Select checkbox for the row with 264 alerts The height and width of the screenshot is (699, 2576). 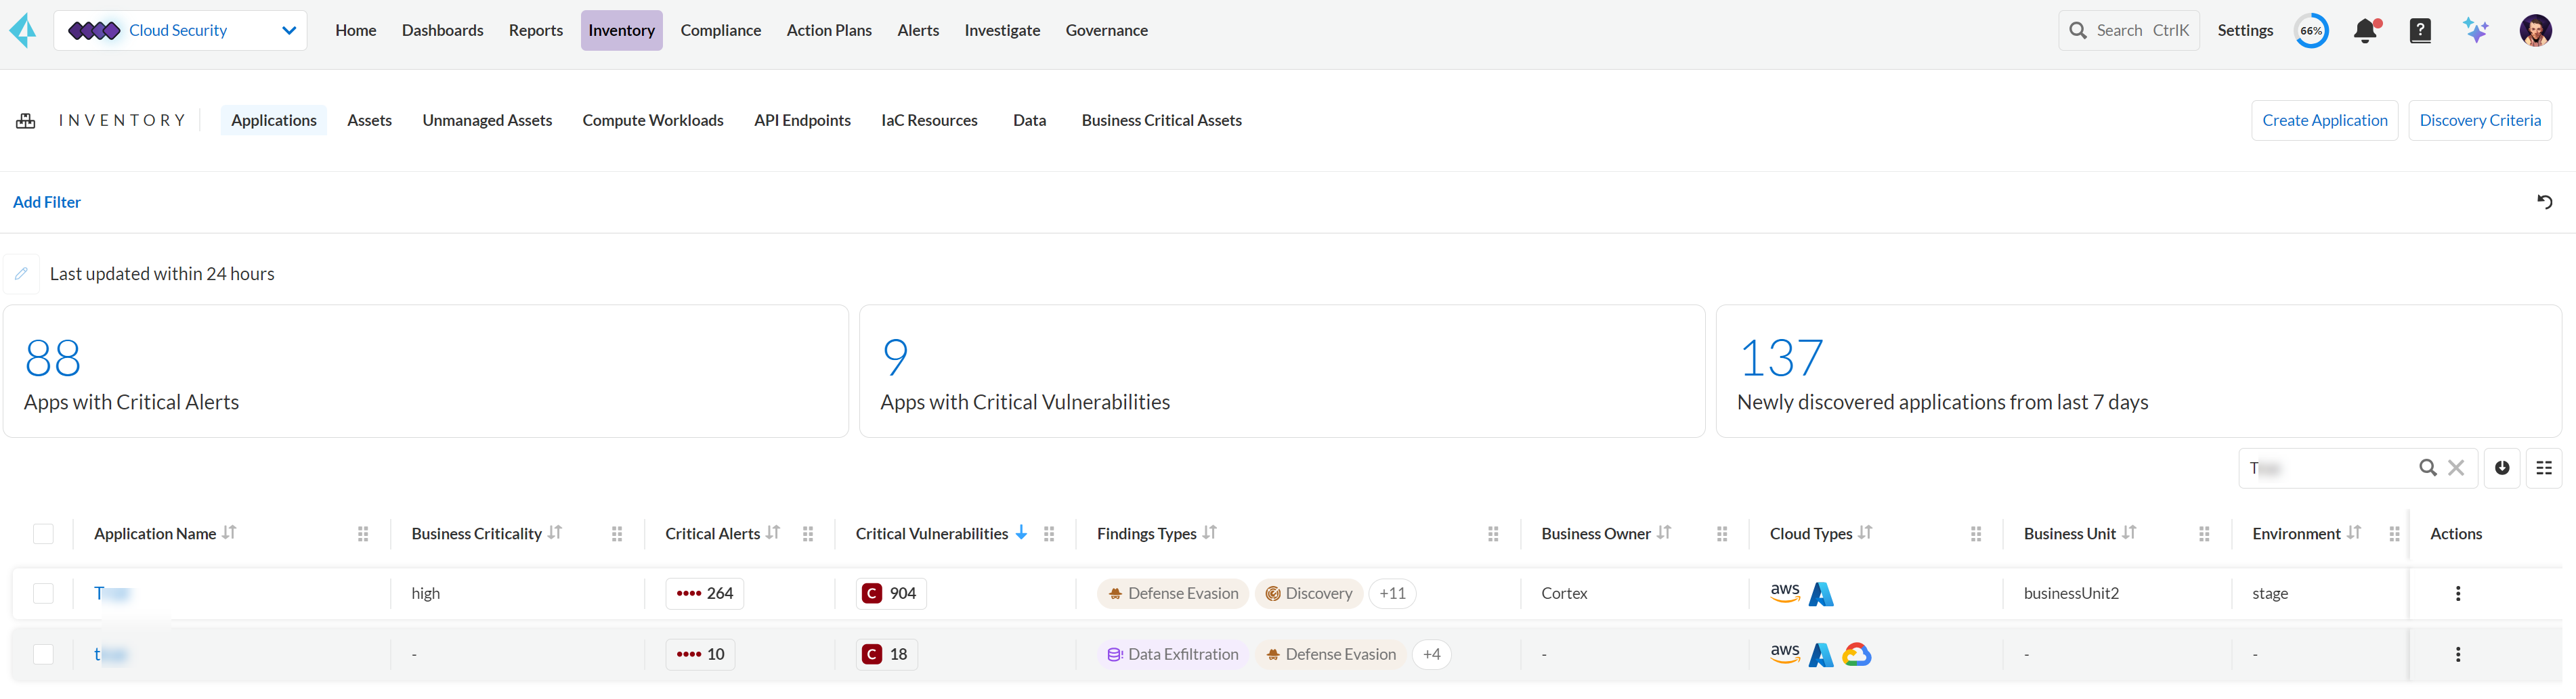[x=43, y=593]
